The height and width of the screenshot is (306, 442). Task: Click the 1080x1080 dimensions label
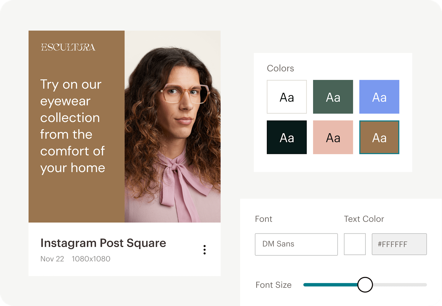pos(91,259)
